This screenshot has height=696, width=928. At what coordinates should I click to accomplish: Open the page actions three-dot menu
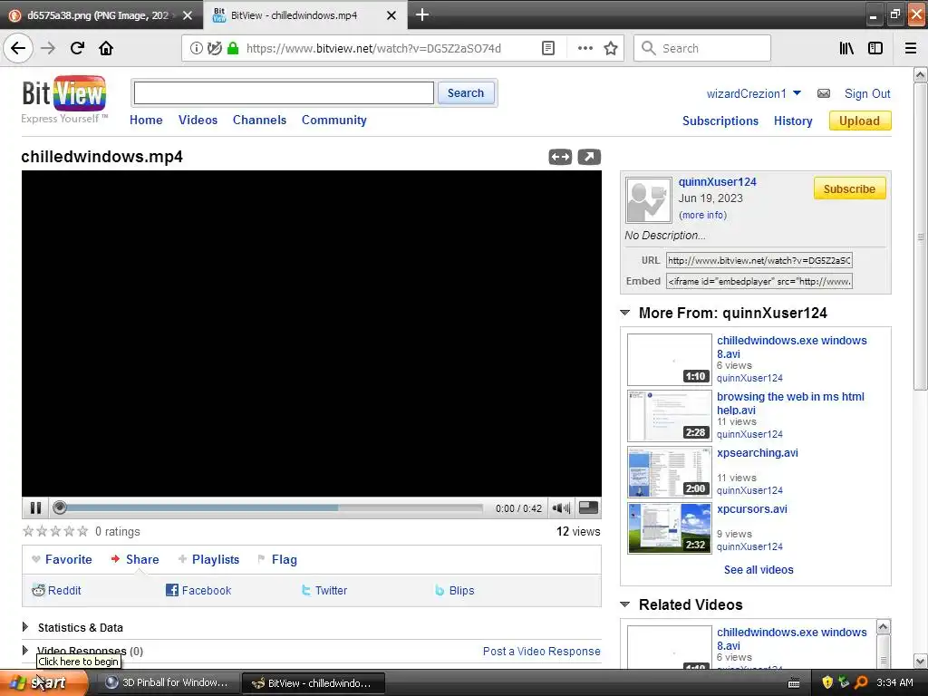pos(585,49)
